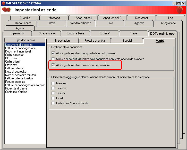Screen dimensions: 187x150
Task: Select the Vendita al banco tab
Action: point(81,23)
